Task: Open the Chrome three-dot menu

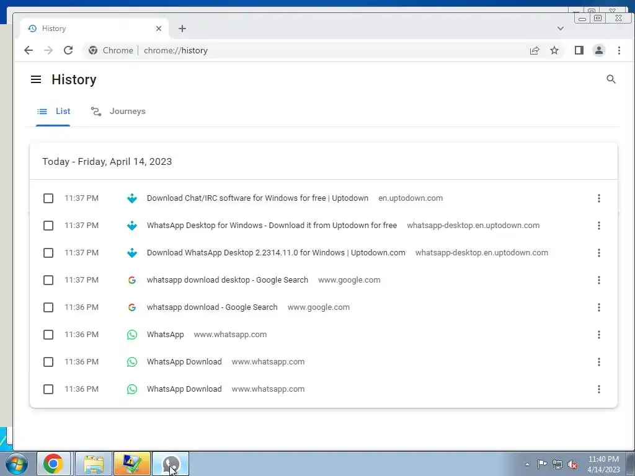Action: pos(619,50)
